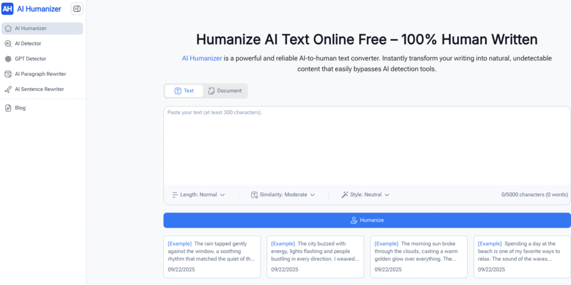Click the AI Detector sidebar icon
The width and height of the screenshot is (571, 285).
(x=8, y=44)
